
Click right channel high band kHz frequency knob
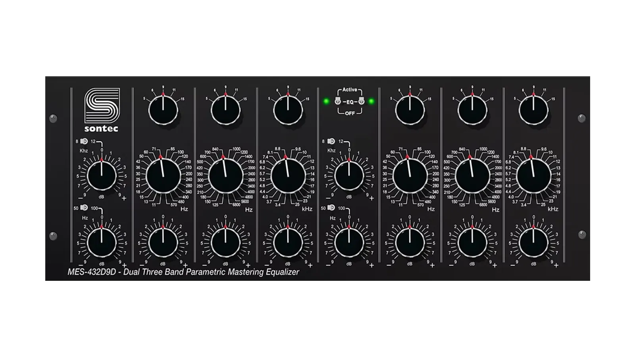tap(534, 176)
